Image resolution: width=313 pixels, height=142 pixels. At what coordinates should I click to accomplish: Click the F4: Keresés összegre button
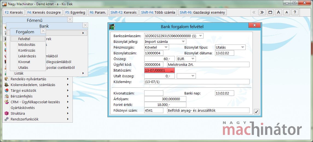pos(44,12)
